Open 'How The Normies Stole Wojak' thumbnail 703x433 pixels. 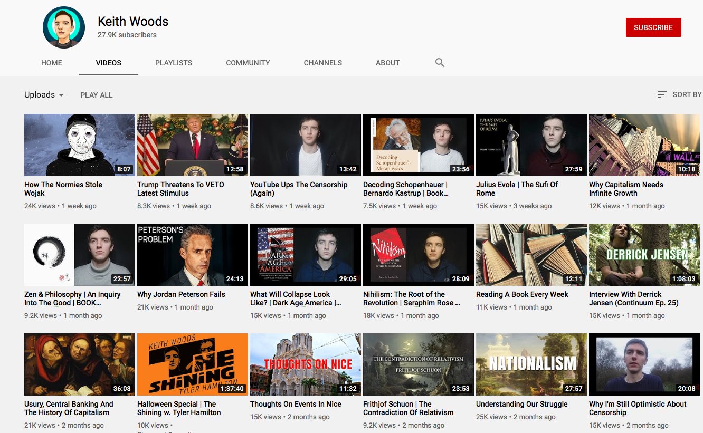coord(80,145)
